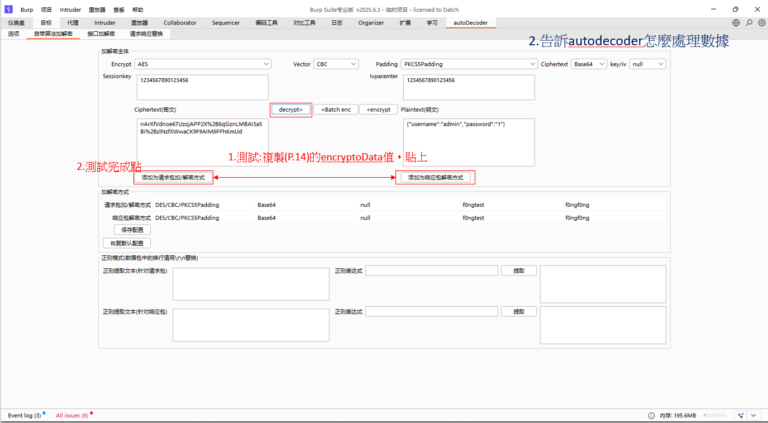Open the Padding PKCS5Padding dropdown
This screenshot has height=423, width=768.
point(469,64)
